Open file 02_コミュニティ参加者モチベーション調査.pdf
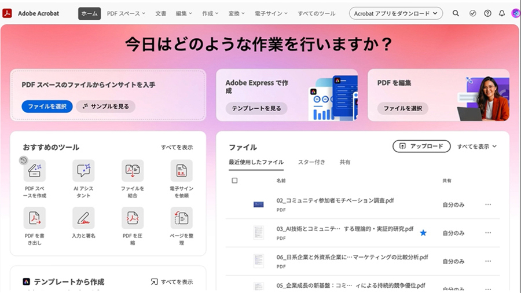Screen dimensions: 521x293 point(335,200)
